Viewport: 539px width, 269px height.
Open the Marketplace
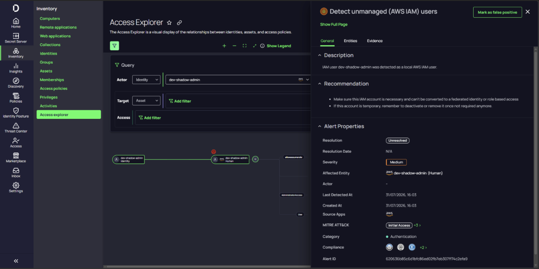tap(16, 158)
